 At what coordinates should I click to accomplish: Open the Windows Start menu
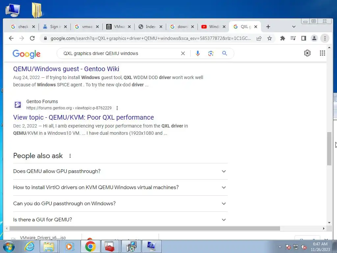coord(9,246)
